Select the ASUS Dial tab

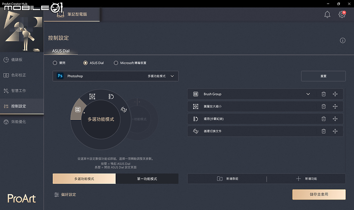click(61, 51)
